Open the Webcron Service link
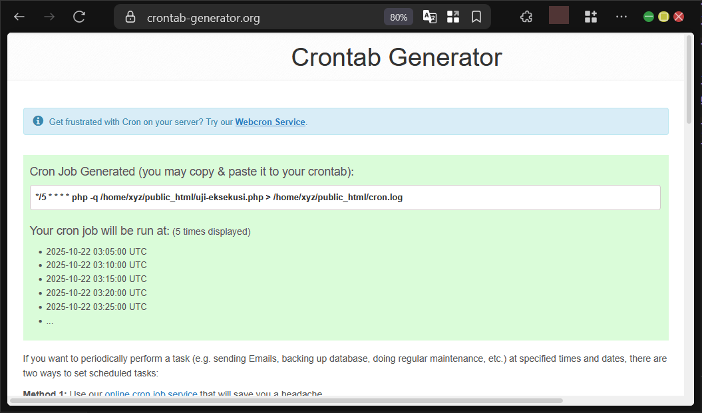This screenshot has height=413, width=702. click(270, 122)
